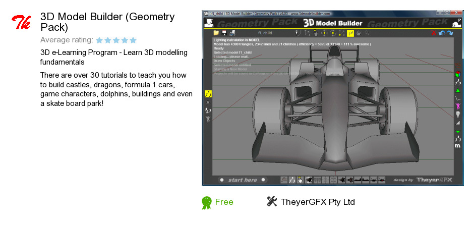Screen dimensions: 474x225
Task: Undo with the blue left arrow
Action: click(x=442, y=33)
